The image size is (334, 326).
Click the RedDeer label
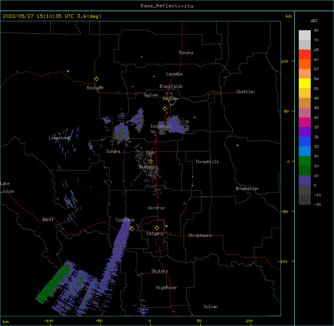click(170, 99)
